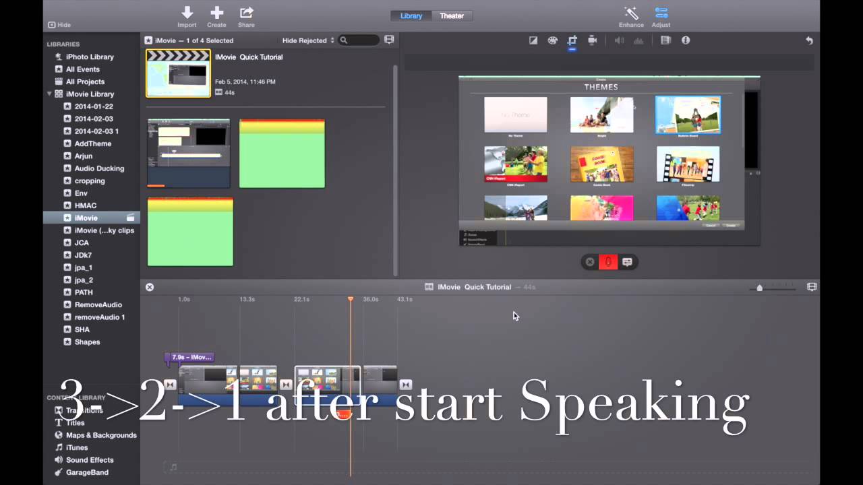Select the 2014-02-03 1 event

click(x=96, y=131)
